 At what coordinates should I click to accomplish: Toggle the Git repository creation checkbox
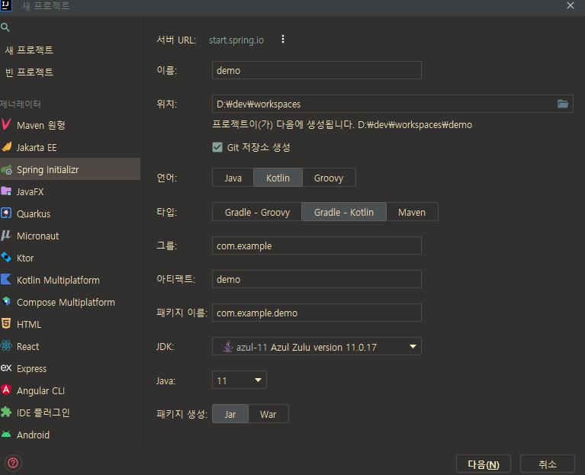coord(217,147)
